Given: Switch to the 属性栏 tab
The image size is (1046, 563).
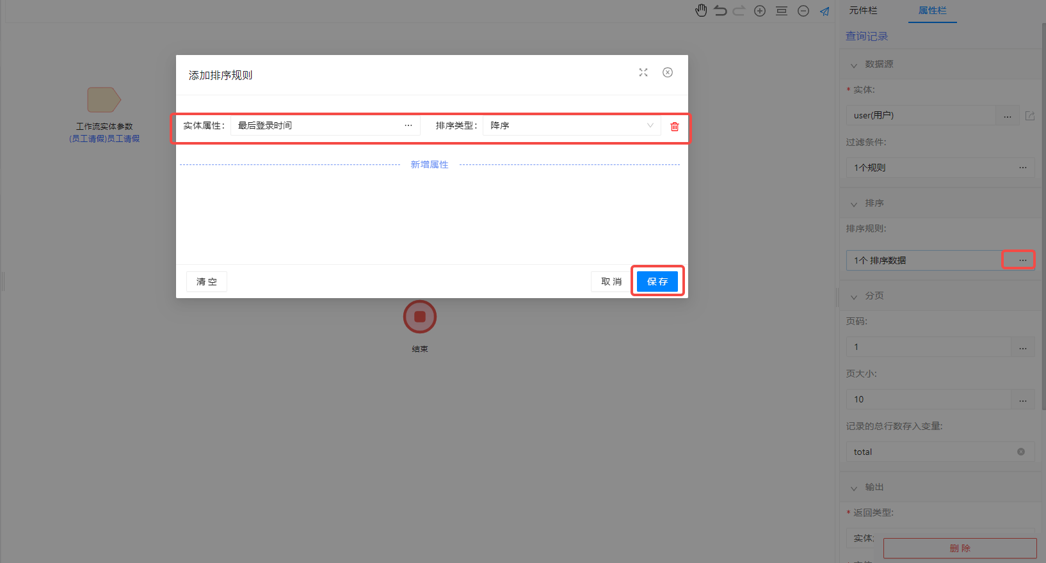Looking at the screenshot, I should 933,10.
